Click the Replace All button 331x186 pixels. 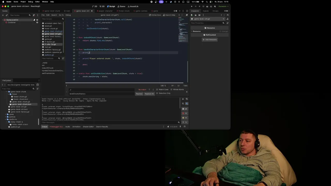[149, 94]
